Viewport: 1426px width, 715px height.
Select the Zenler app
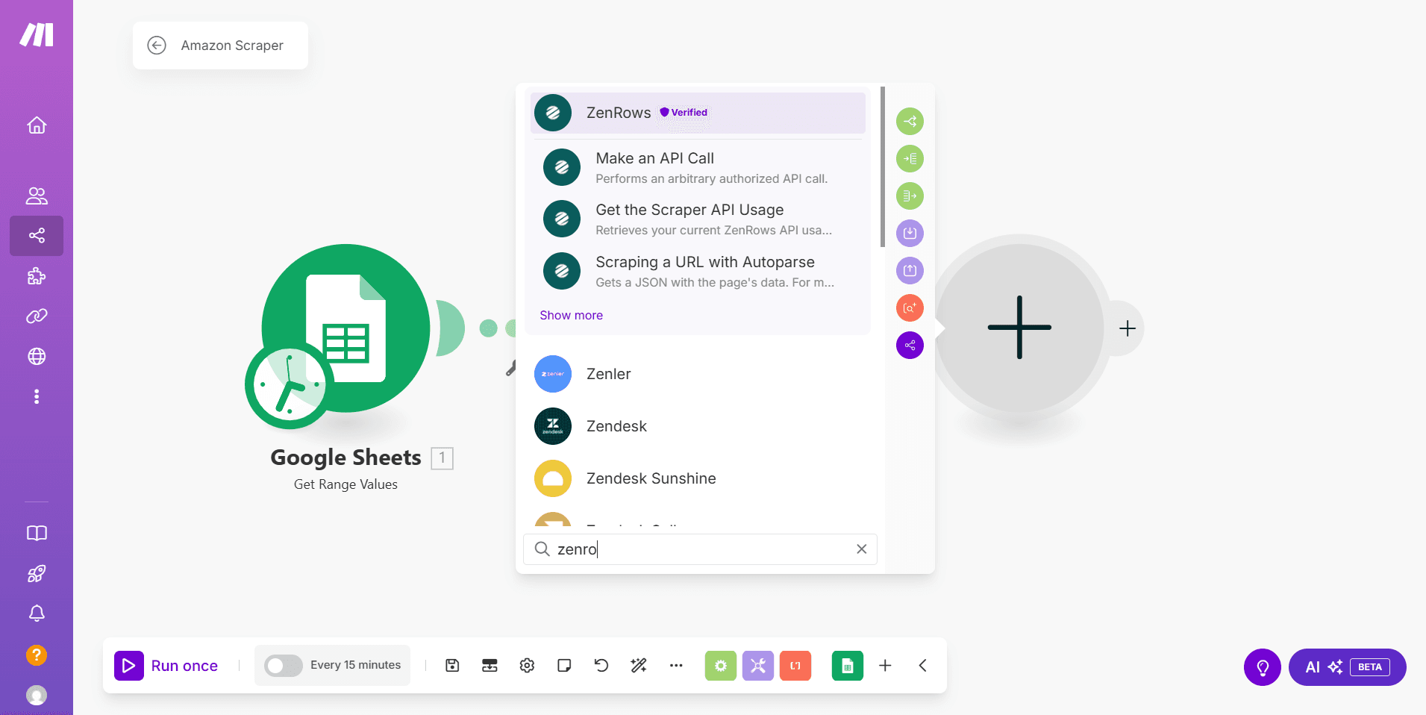pyautogui.click(x=698, y=374)
